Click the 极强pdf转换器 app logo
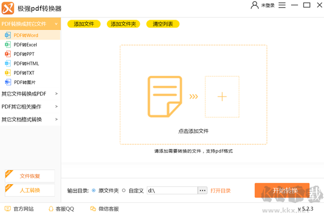The height and width of the screenshot is (214, 324). (8, 8)
